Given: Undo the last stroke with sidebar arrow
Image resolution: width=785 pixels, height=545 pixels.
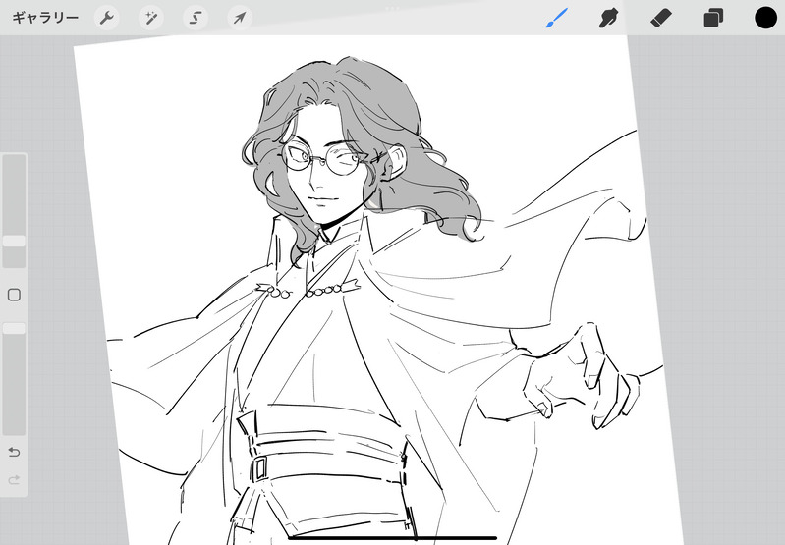Looking at the screenshot, I should coord(14,453).
